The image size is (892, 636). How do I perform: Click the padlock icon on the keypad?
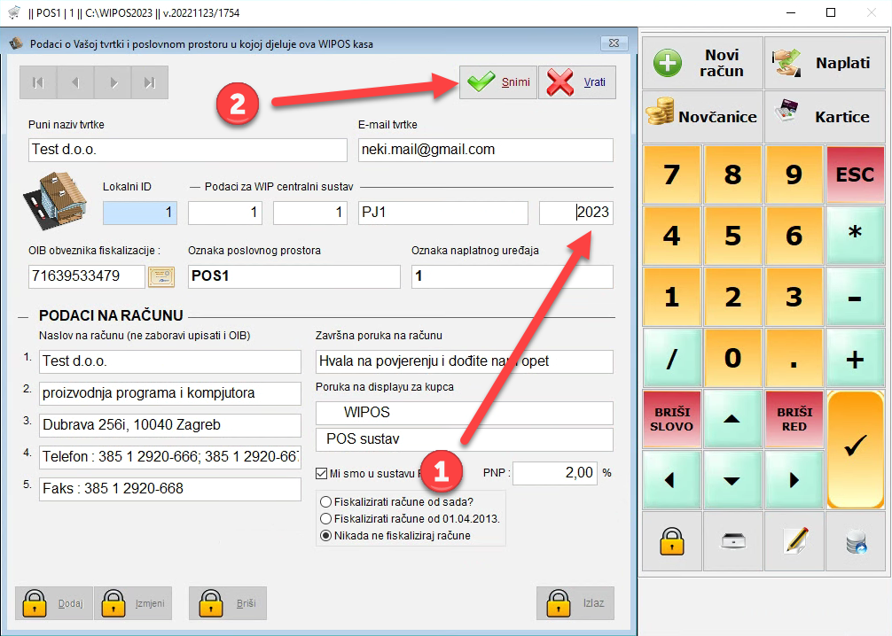670,540
